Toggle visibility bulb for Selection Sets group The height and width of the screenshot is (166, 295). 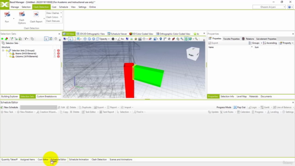[7, 50]
